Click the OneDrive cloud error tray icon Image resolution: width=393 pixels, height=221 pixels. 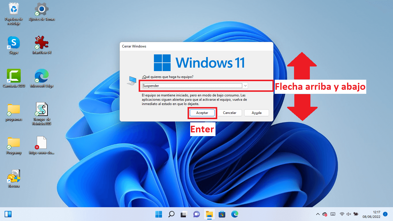coord(325,214)
